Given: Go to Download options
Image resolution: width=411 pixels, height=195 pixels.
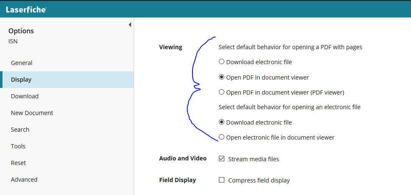Looking at the screenshot, I should [67, 96].
